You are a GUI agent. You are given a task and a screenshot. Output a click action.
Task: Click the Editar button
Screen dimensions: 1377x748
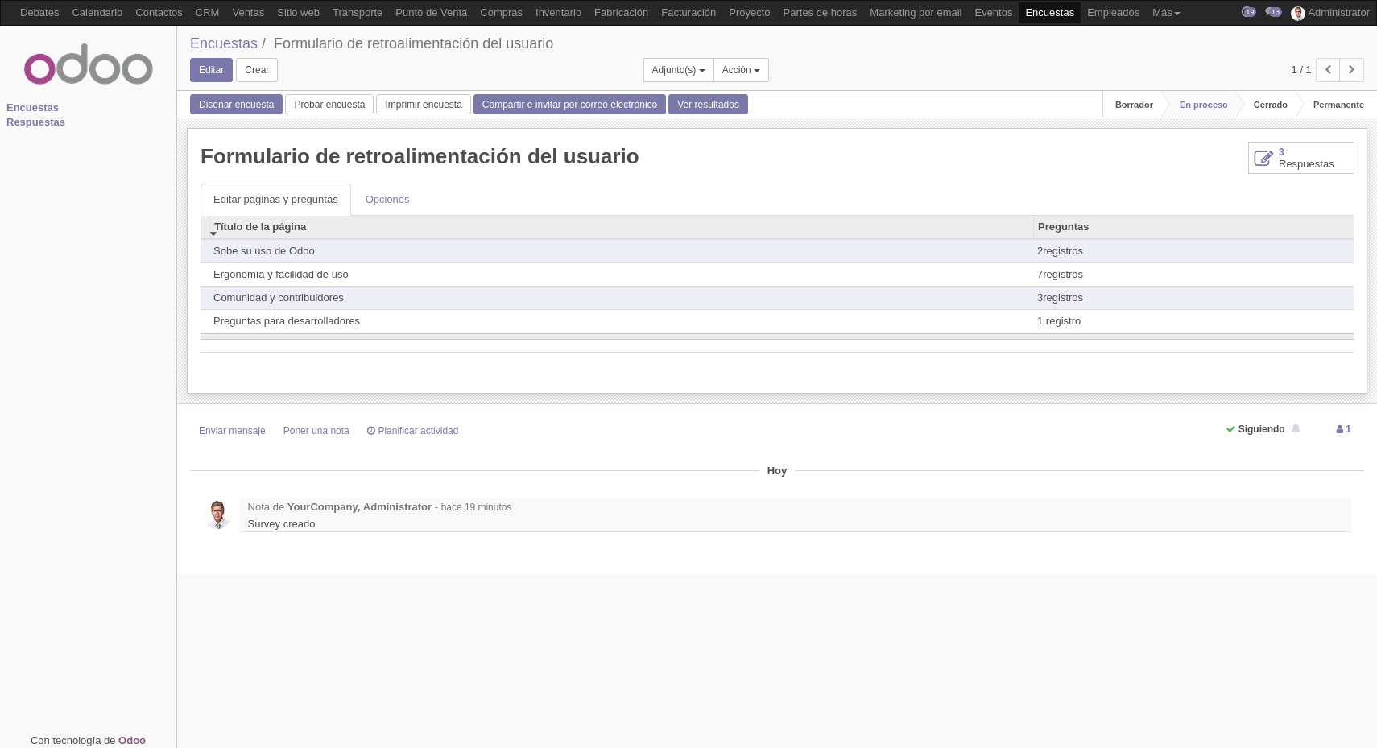pyautogui.click(x=211, y=70)
